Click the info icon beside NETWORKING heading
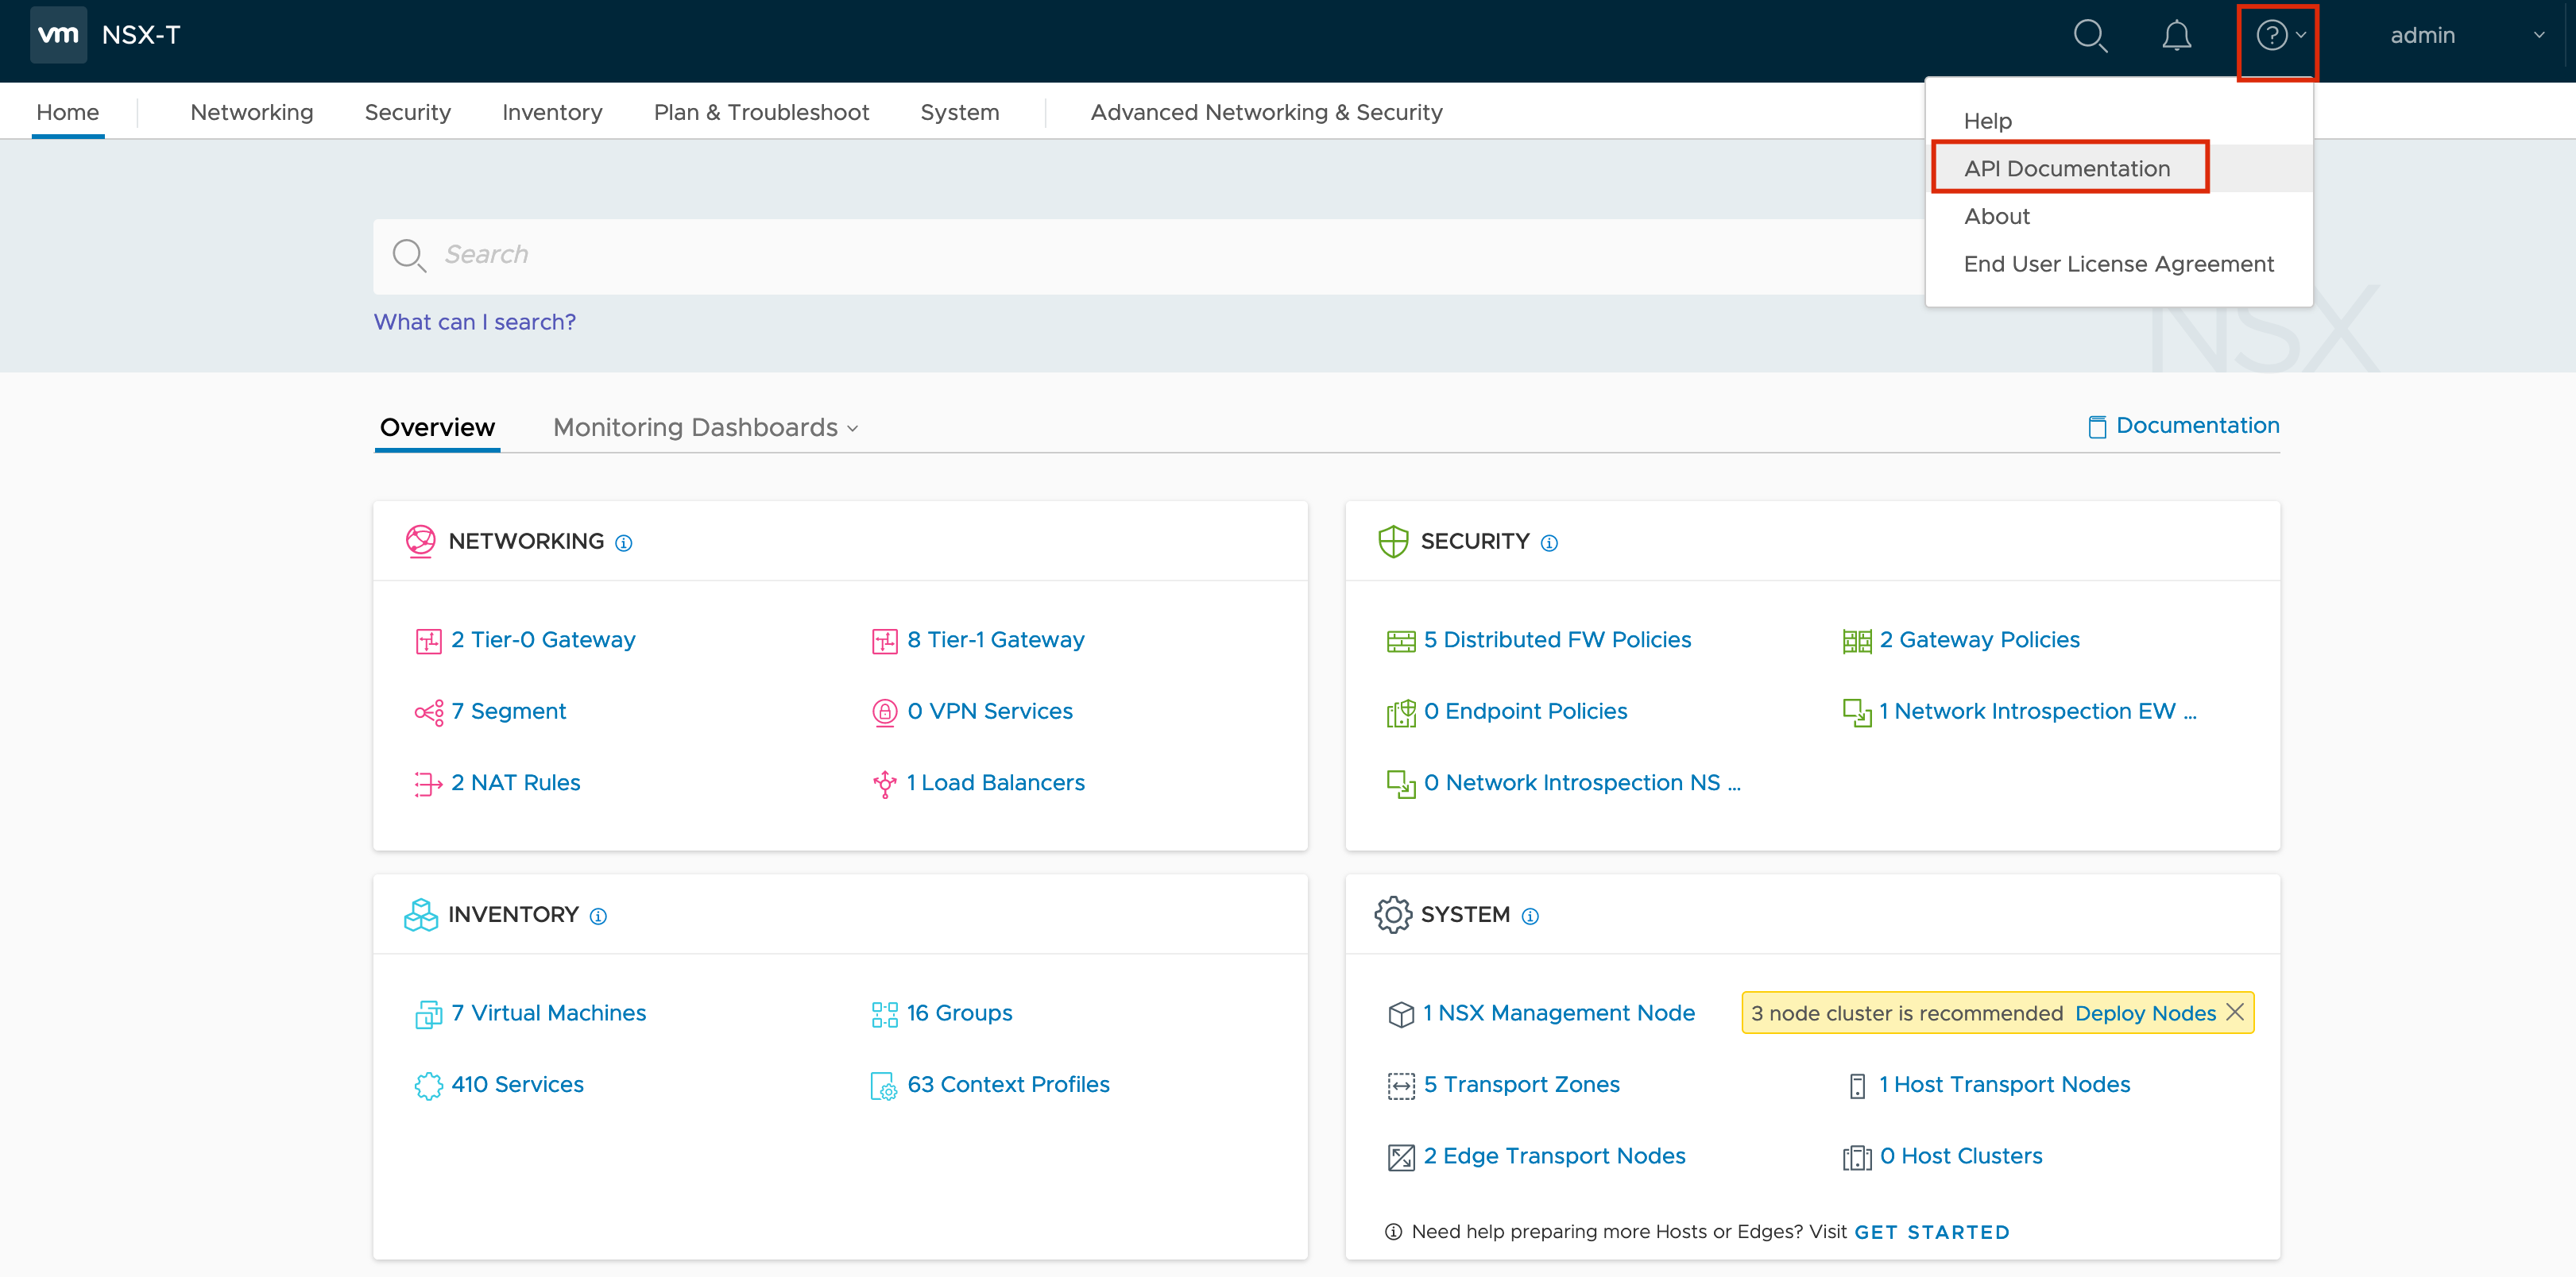 coord(623,542)
